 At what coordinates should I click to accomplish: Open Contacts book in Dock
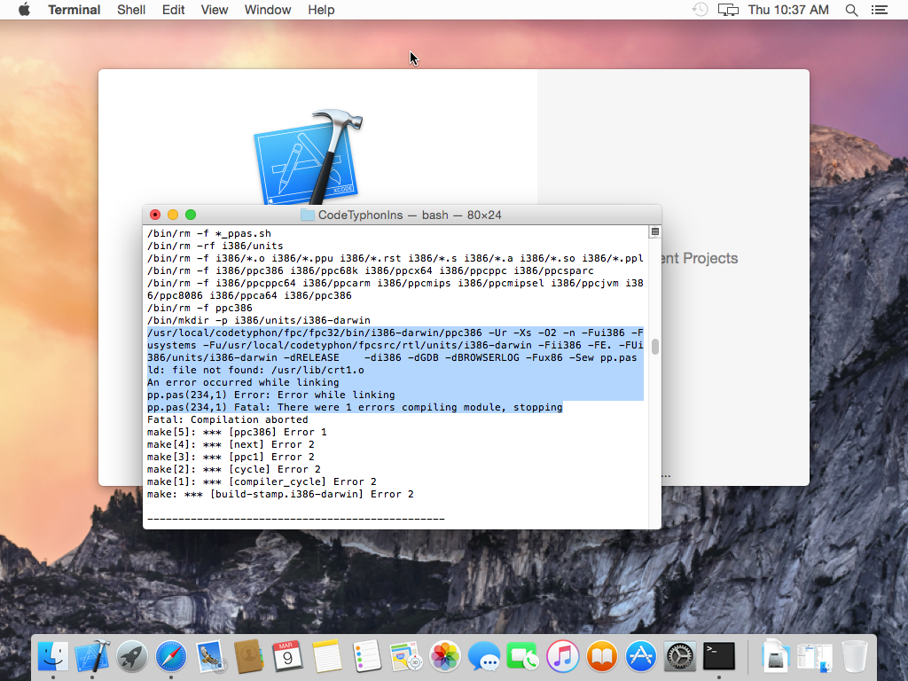pos(249,657)
